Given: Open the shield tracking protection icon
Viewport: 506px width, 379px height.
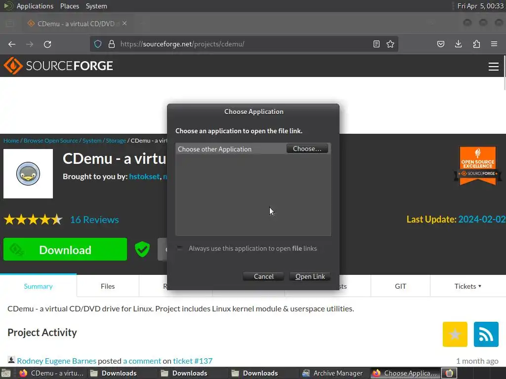Looking at the screenshot, I should [98, 44].
